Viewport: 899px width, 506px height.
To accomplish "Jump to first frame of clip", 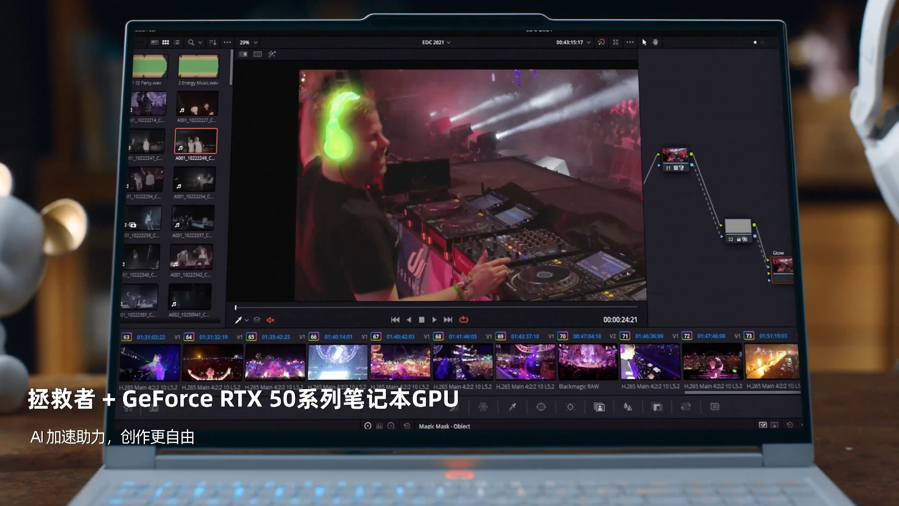I will (395, 320).
